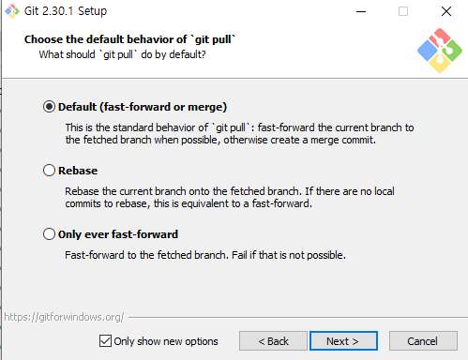Select the Default (fast-forward or merge) radio button
The width and height of the screenshot is (468, 360).
pos(49,107)
